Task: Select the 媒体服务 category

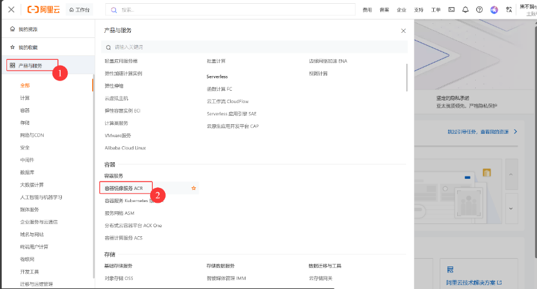Action: tap(30, 210)
